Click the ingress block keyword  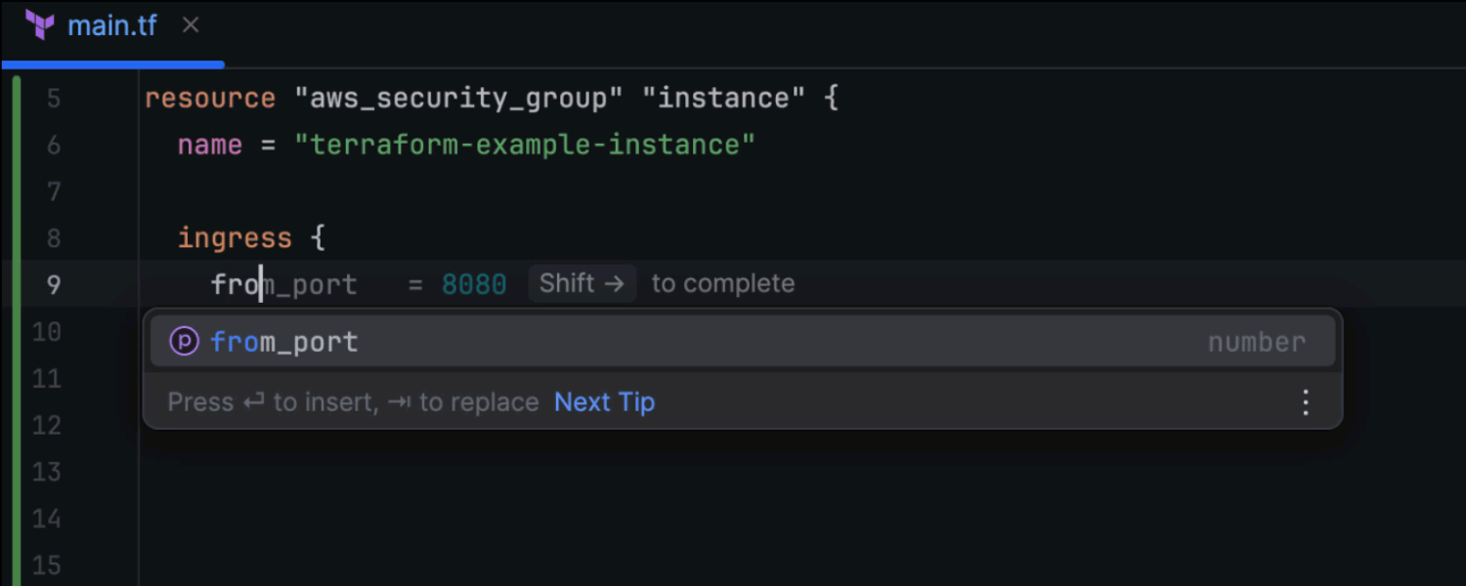tap(235, 238)
